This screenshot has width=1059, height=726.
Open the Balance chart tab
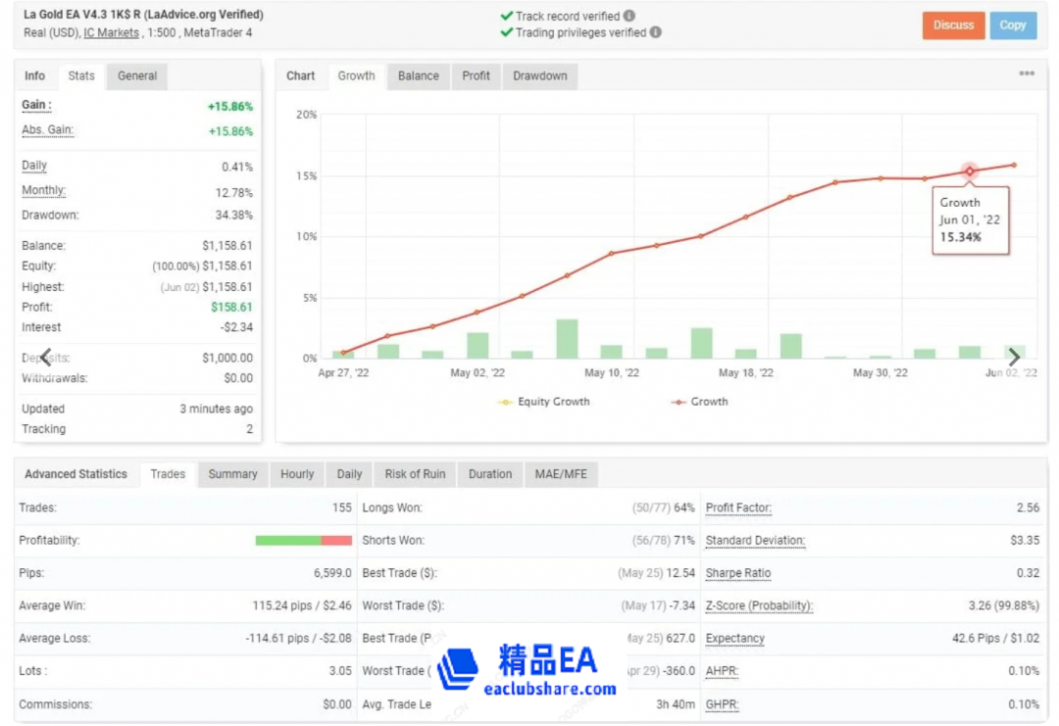pos(418,76)
